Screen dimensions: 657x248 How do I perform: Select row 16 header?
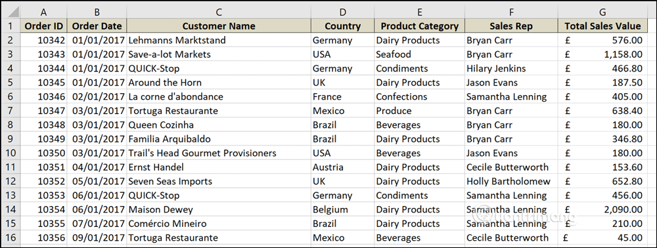pyautogui.click(x=11, y=238)
